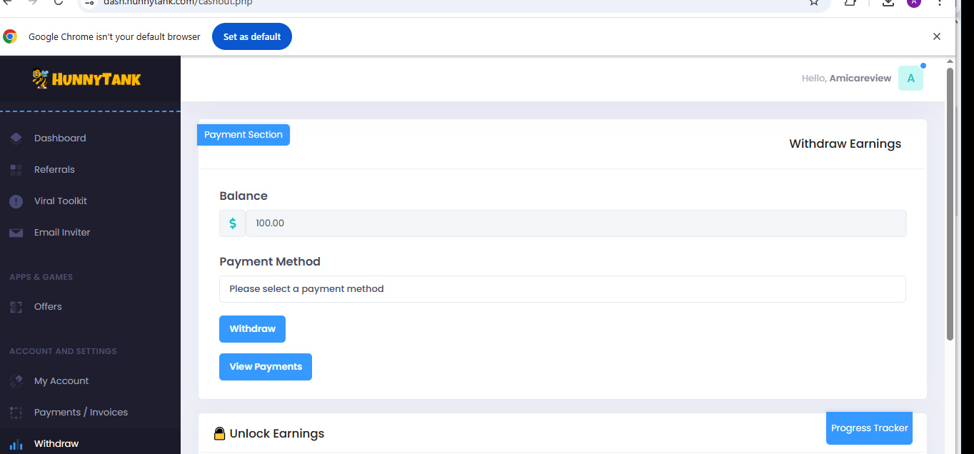Select Viral Toolkit in the sidebar

(61, 201)
